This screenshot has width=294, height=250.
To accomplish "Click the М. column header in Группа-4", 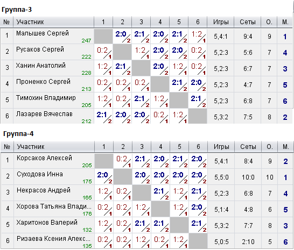I will pos(285,147).
